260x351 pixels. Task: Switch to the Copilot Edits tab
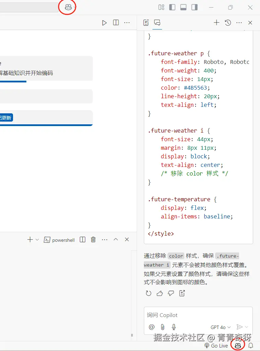point(146,23)
